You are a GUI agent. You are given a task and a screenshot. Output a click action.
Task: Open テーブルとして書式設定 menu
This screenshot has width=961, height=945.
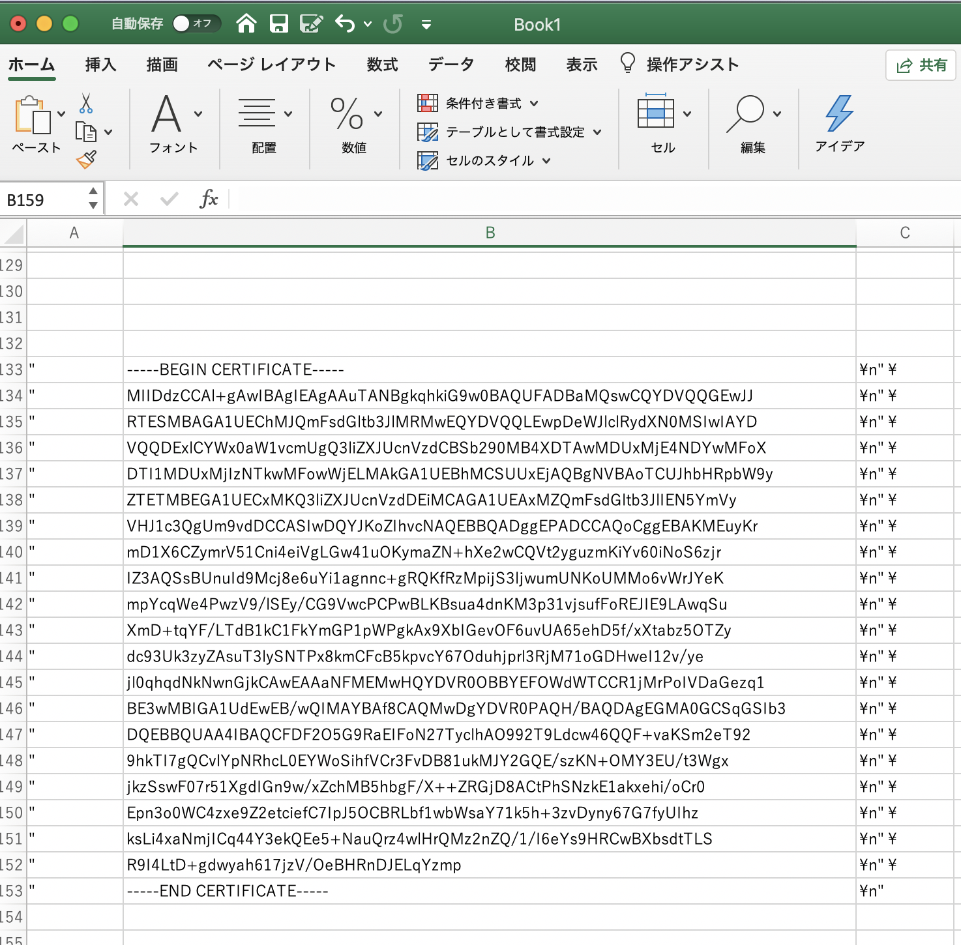509,132
